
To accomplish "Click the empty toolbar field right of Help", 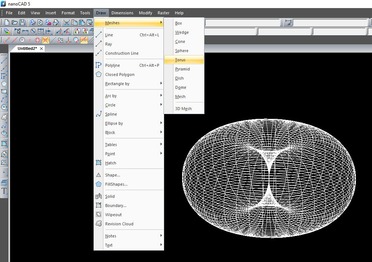I will pos(243,23).
